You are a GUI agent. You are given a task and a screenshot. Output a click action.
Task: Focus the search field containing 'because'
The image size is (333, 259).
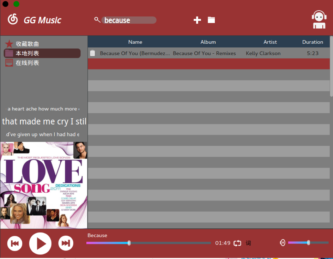(129, 20)
